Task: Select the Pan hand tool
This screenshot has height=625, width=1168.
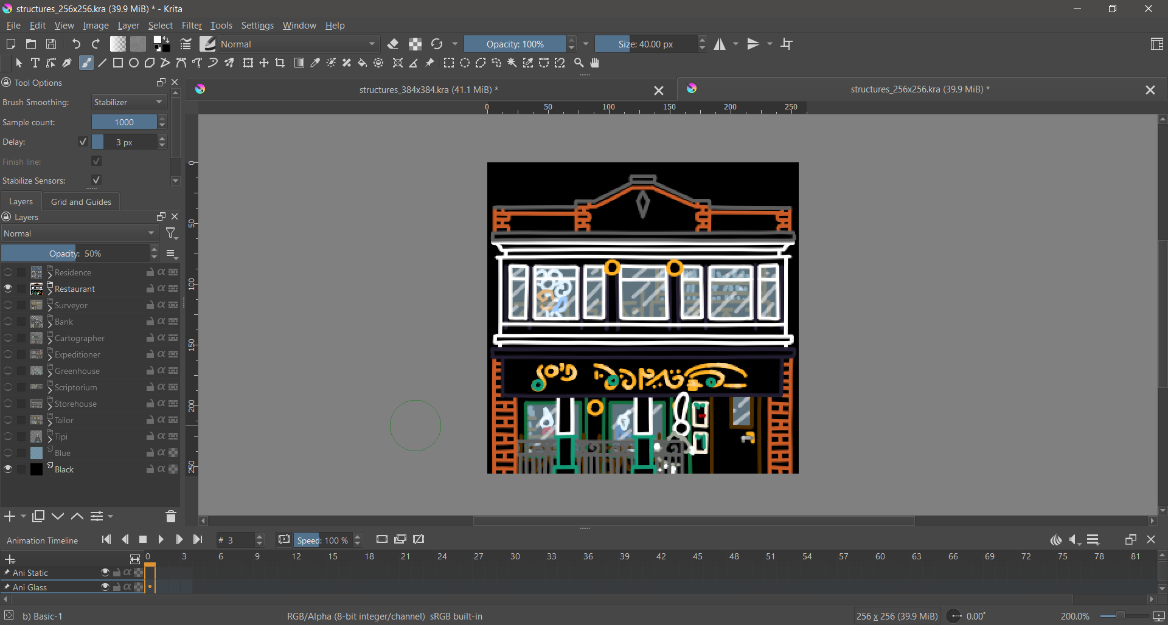Action: pos(595,63)
